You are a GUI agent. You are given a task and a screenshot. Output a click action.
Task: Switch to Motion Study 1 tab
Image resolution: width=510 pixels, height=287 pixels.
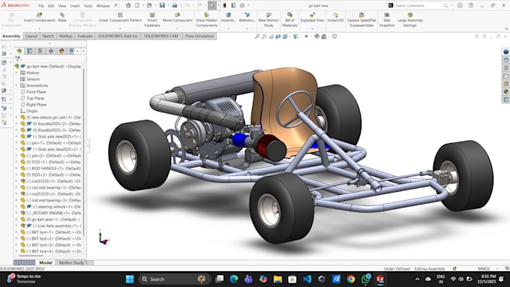73,262
